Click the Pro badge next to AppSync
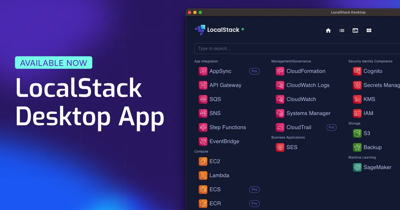 pyautogui.click(x=254, y=71)
